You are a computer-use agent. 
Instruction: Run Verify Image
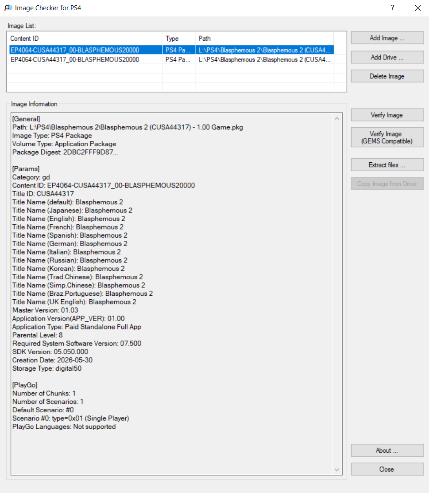click(x=387, y=115)
